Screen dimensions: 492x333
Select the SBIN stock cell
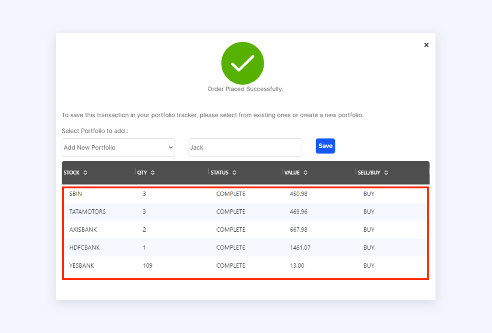tap(76, 194)
